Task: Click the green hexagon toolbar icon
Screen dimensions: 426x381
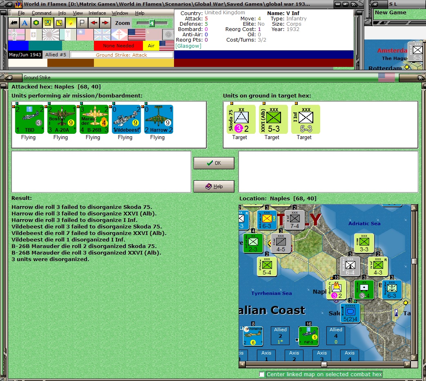Action: (36, 23)
